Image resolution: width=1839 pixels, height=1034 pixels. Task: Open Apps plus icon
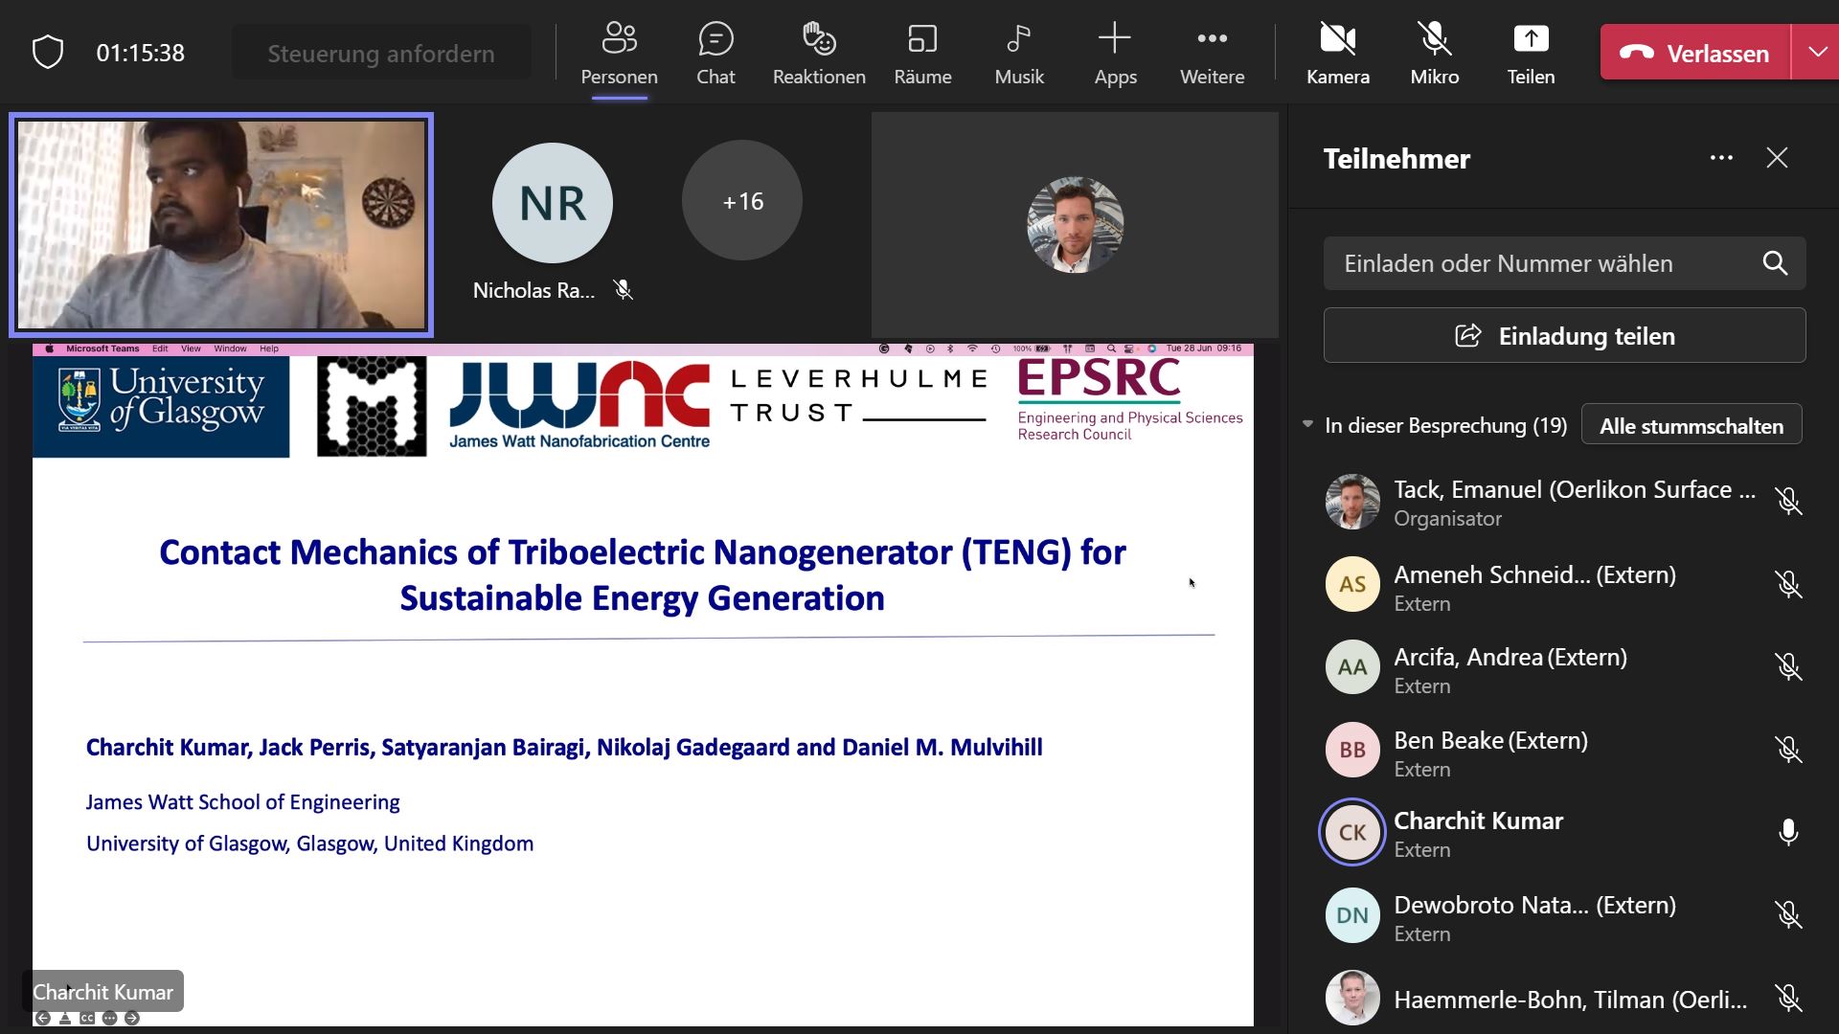coord(1115,54)
